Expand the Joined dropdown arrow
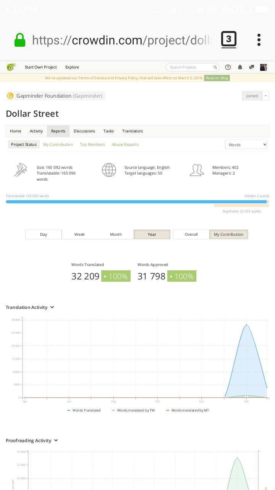Image resolution: width=275 pixels, height=490 pixels. click(266, 96)
